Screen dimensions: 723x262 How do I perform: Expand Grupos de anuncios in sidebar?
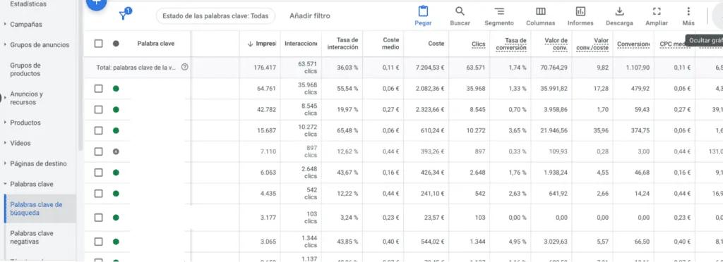5,44
